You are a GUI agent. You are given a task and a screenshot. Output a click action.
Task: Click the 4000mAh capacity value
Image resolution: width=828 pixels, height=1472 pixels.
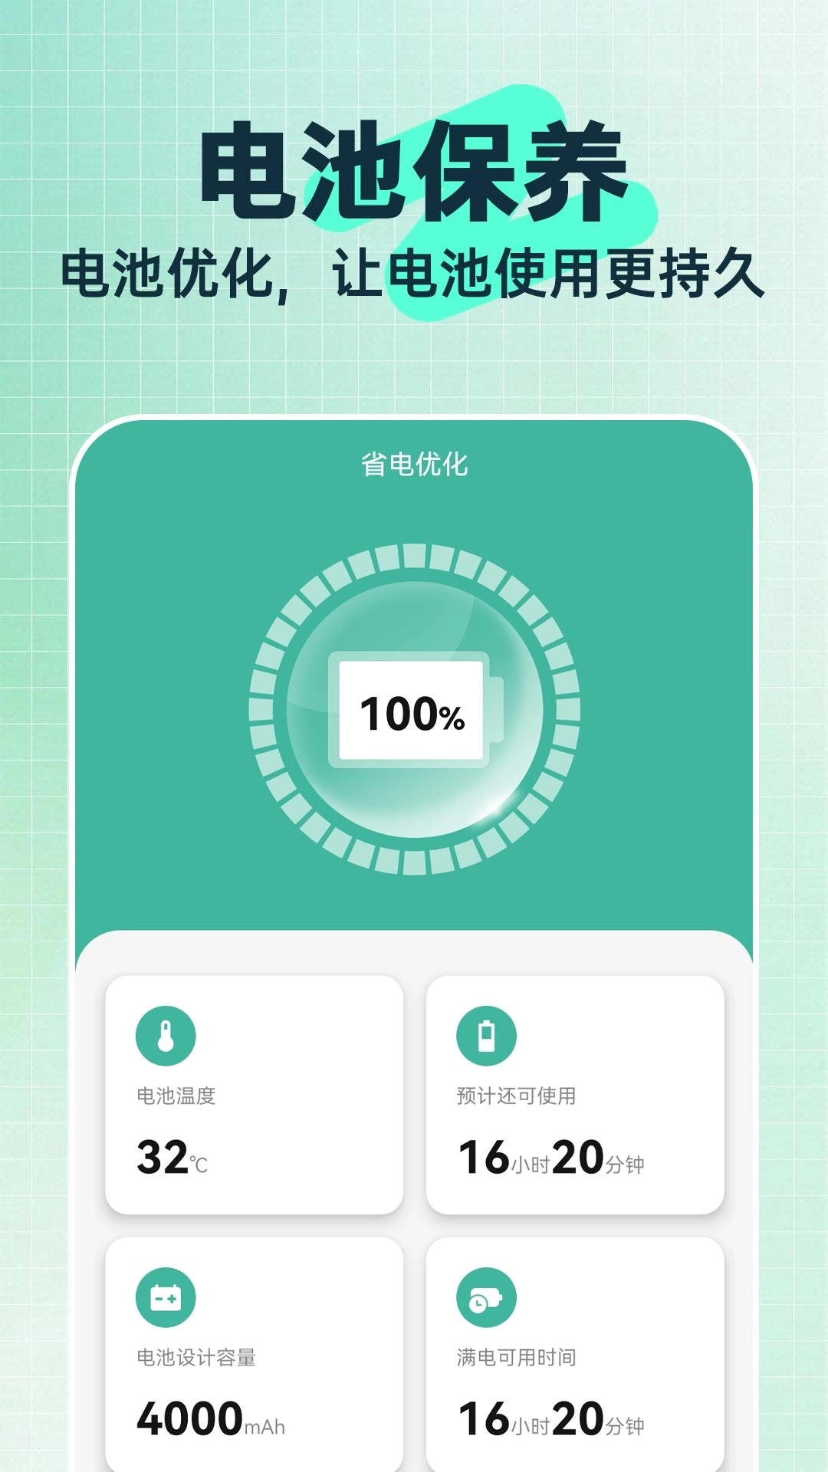pyautogui.click(x=210, y=1419)
